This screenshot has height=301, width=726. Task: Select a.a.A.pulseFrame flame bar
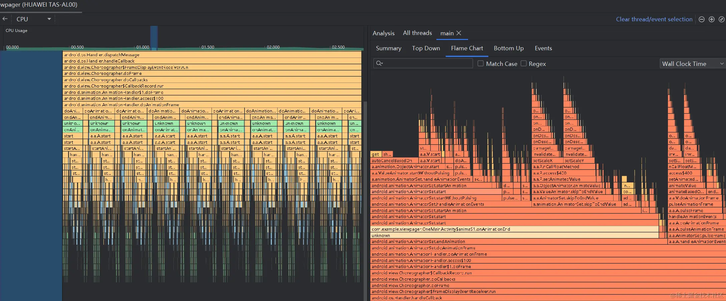point(696,210)
